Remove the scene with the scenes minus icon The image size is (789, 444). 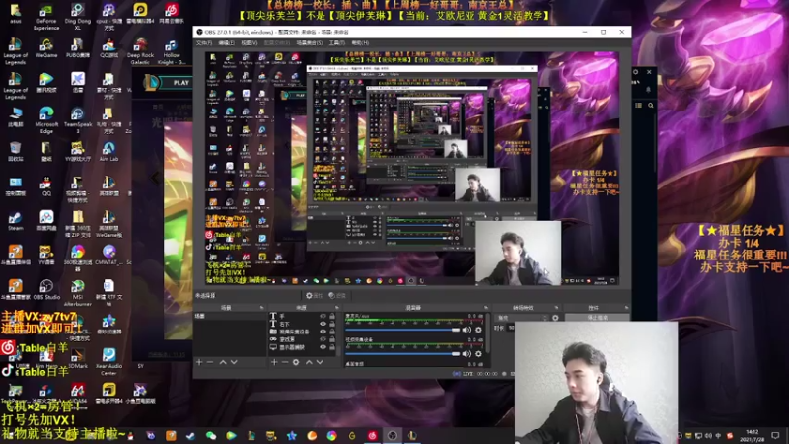(x=210, y=362)
